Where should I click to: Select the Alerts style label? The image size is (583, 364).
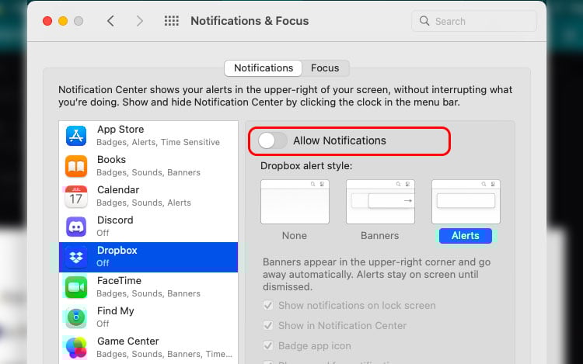click(x=466, y=236)
